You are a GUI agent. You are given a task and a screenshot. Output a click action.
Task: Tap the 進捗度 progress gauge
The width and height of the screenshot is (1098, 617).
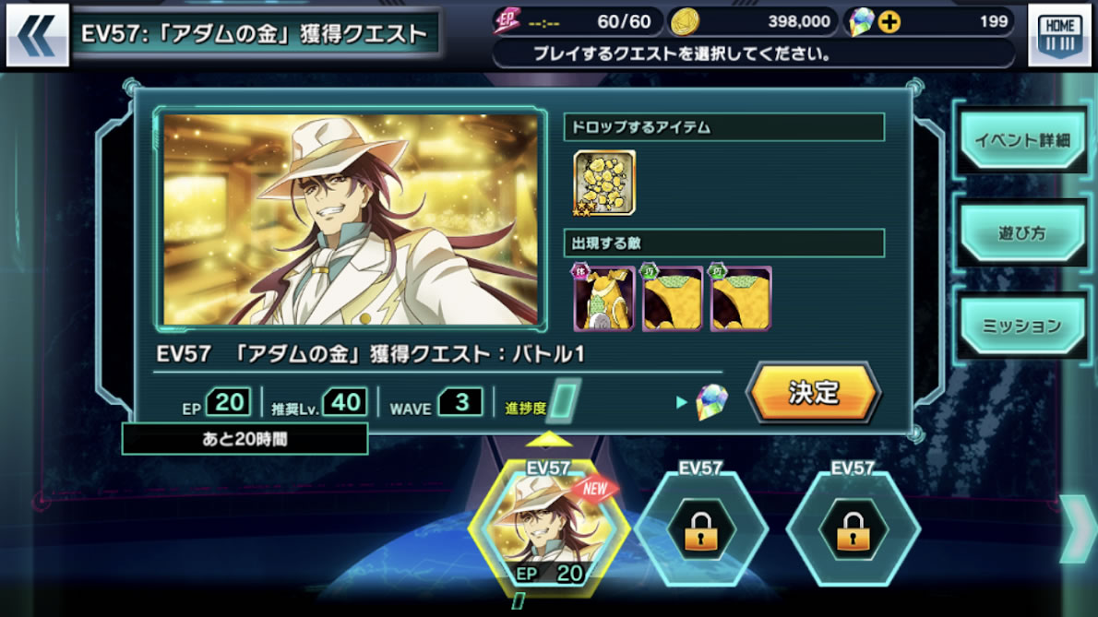563,401
